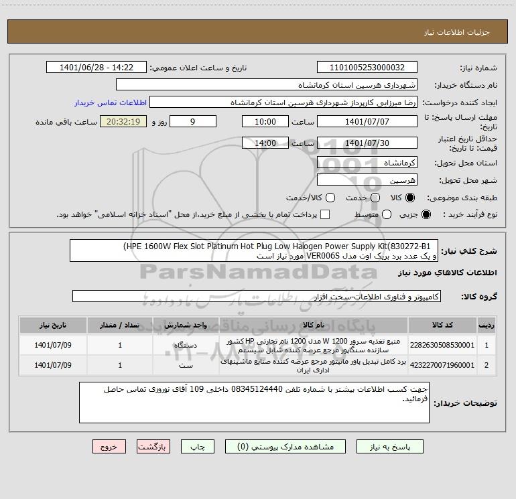Select the کالا/خدمت radio button
This screenshot has width=516, height=499.
330,198
